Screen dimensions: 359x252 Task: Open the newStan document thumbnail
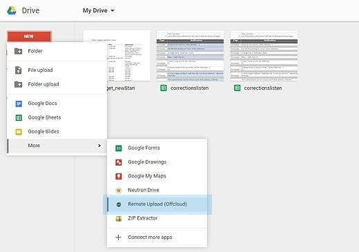pyautogui.click(x=129, y=56)
